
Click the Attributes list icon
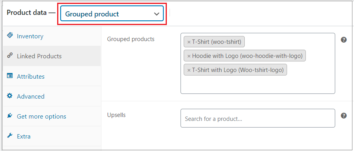pos(10,76)
